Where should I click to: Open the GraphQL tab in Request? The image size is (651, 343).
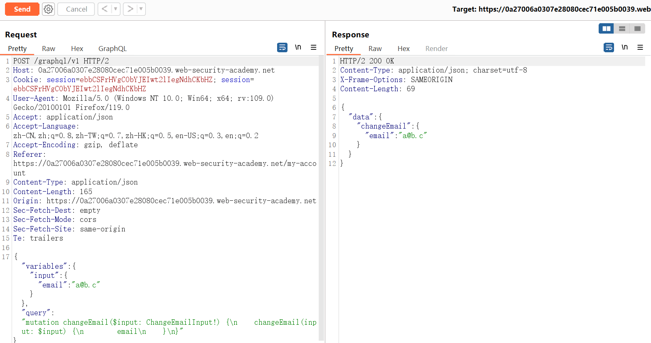coord(112,49)
